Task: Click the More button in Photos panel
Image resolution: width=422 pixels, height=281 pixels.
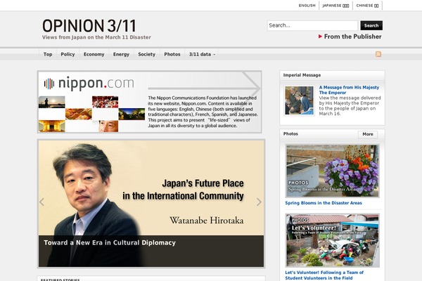Action: tap(368, 134)
